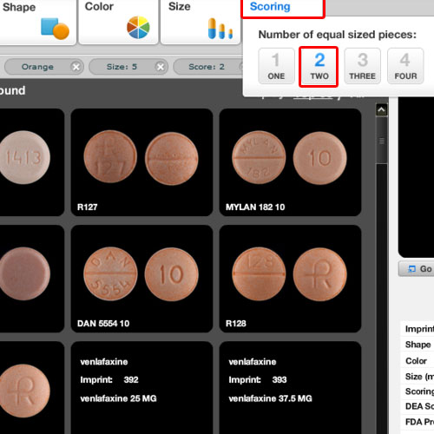
Task: Choose TWO equal sized pieces
Action: tap(319, 67)
